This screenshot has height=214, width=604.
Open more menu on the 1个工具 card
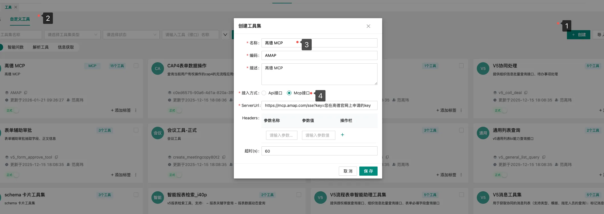pos(461,110)
